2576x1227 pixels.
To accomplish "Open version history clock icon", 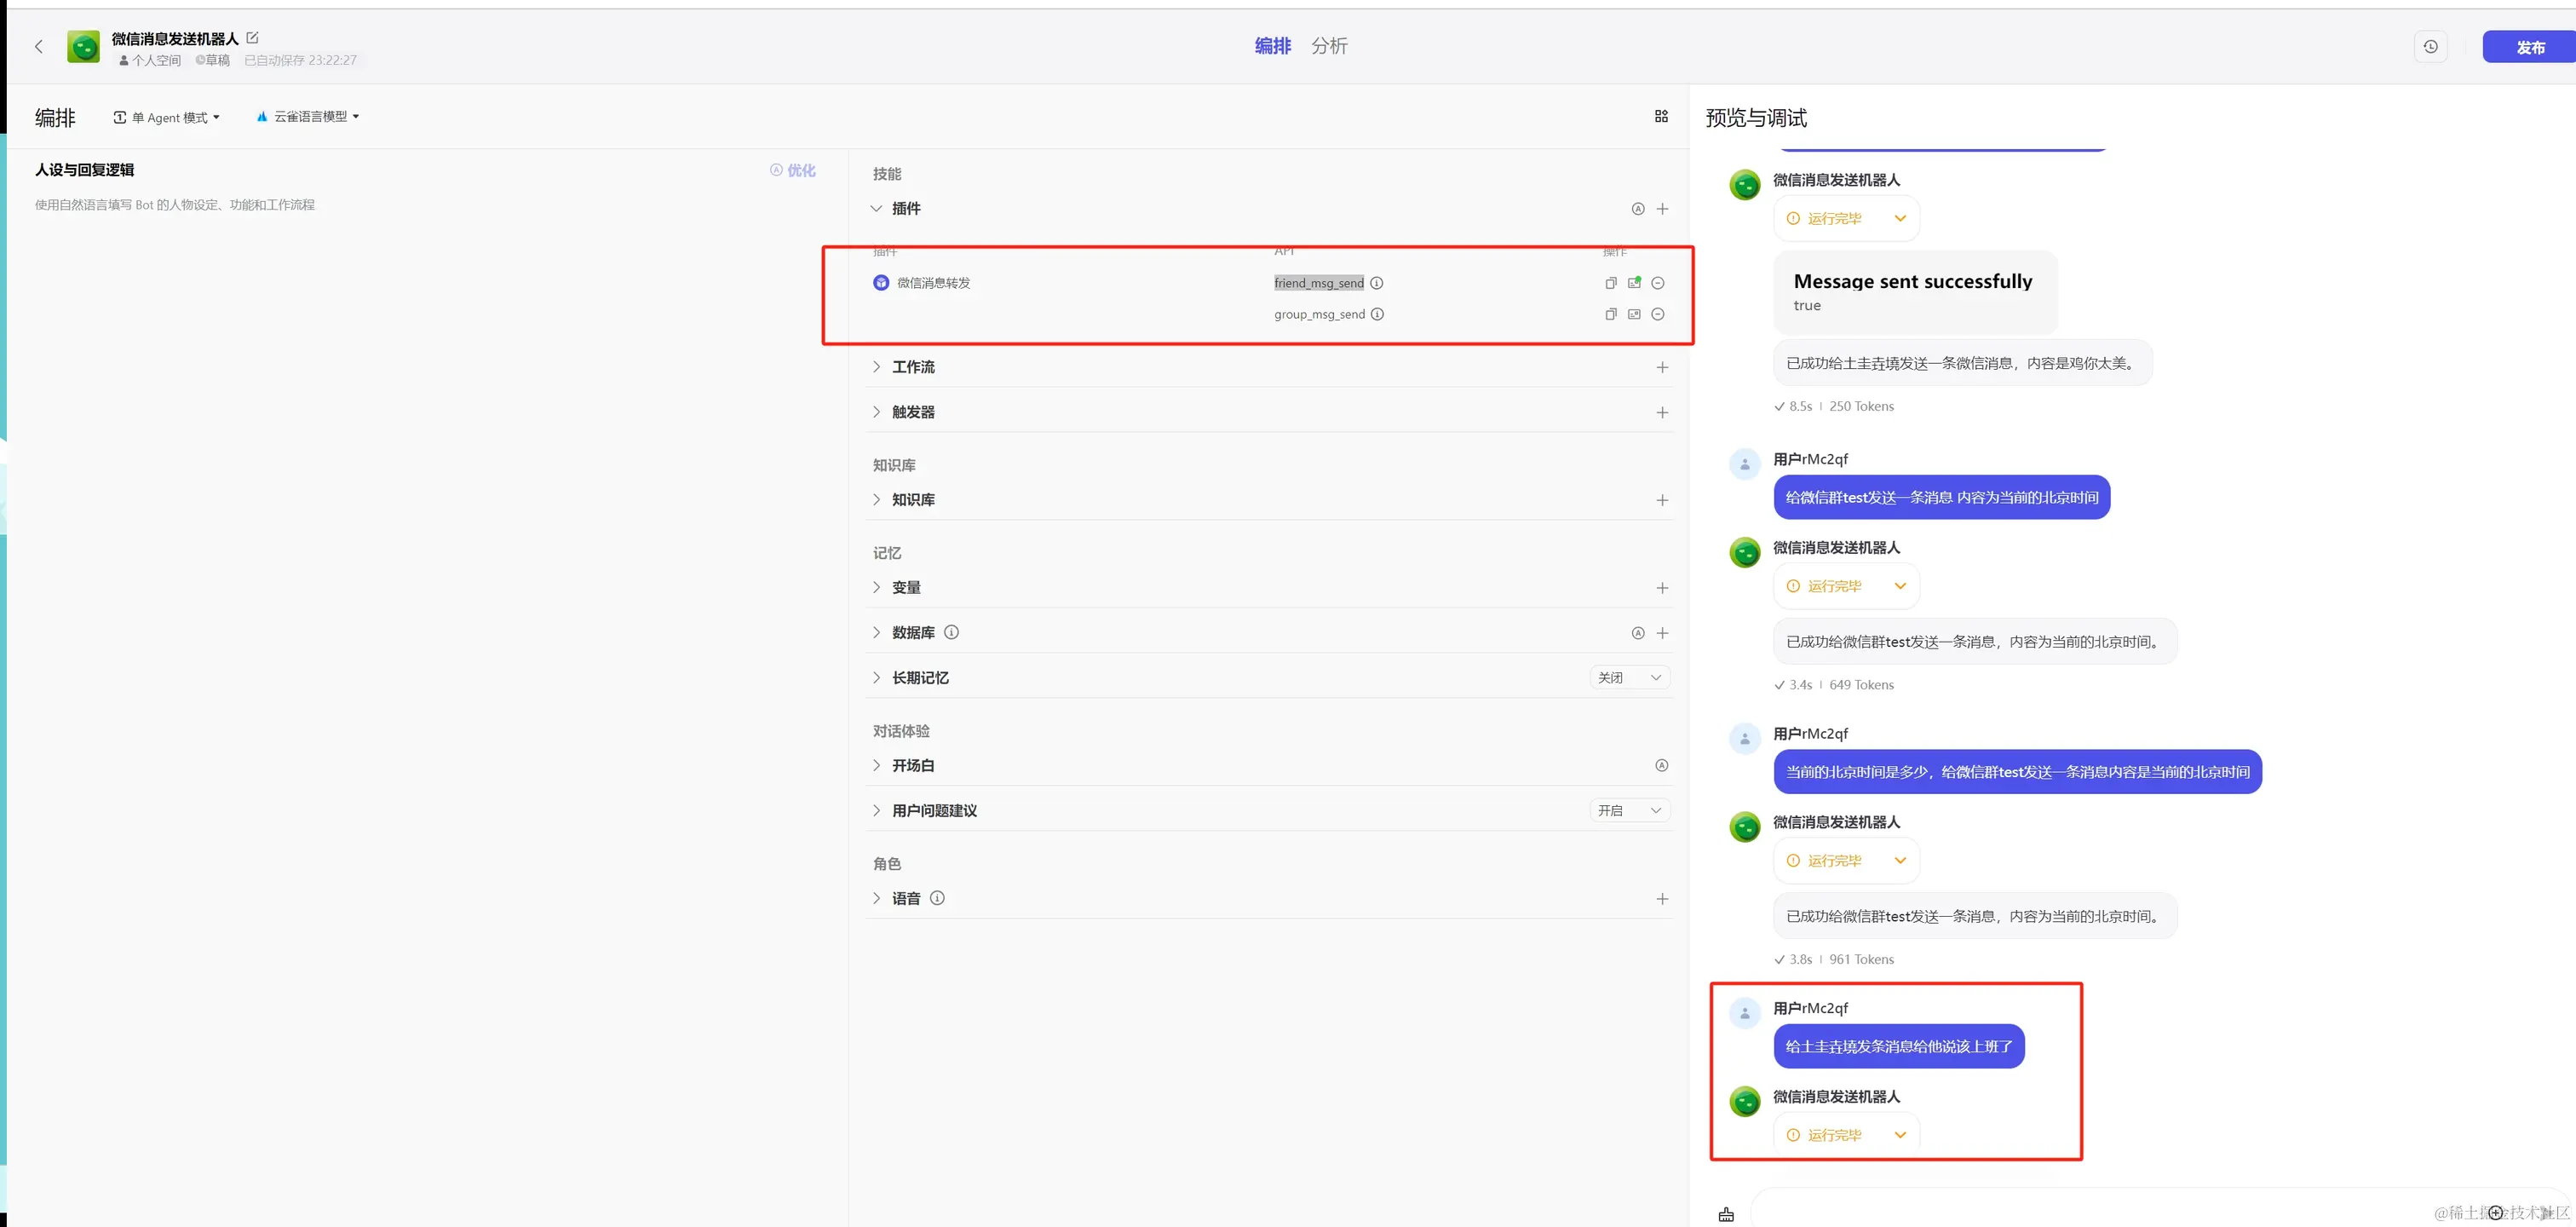I will (x=2430, y=47).
